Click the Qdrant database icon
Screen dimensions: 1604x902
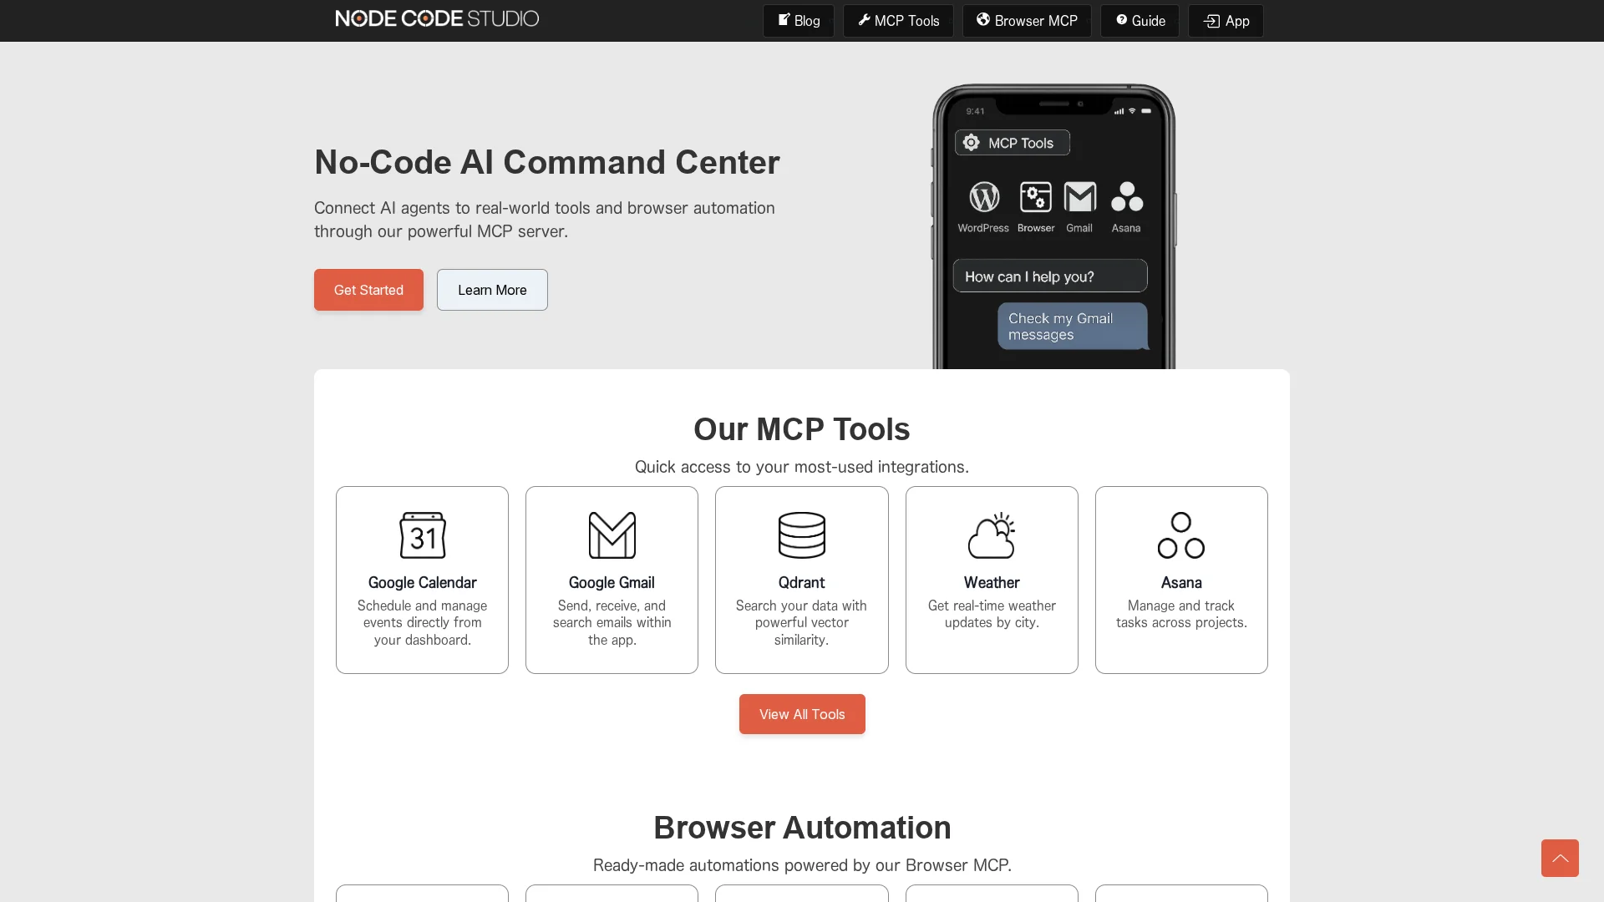click(x=801, y=535)
